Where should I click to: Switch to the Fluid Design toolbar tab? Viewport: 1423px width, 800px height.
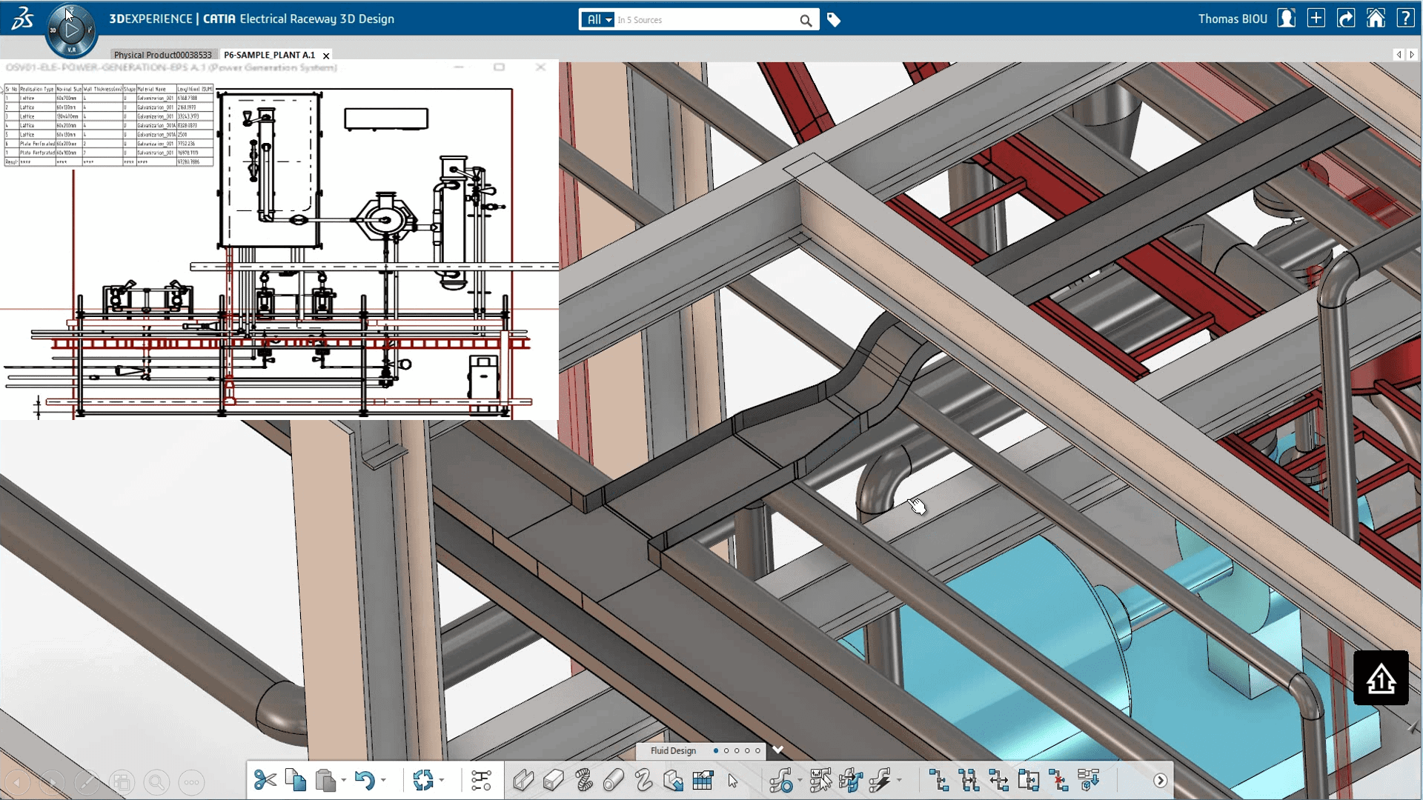673,750
